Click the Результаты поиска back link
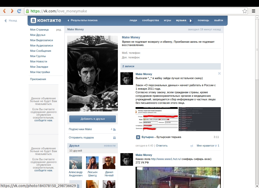The height and width of the screenshot is (188, 259). point(82,20)
